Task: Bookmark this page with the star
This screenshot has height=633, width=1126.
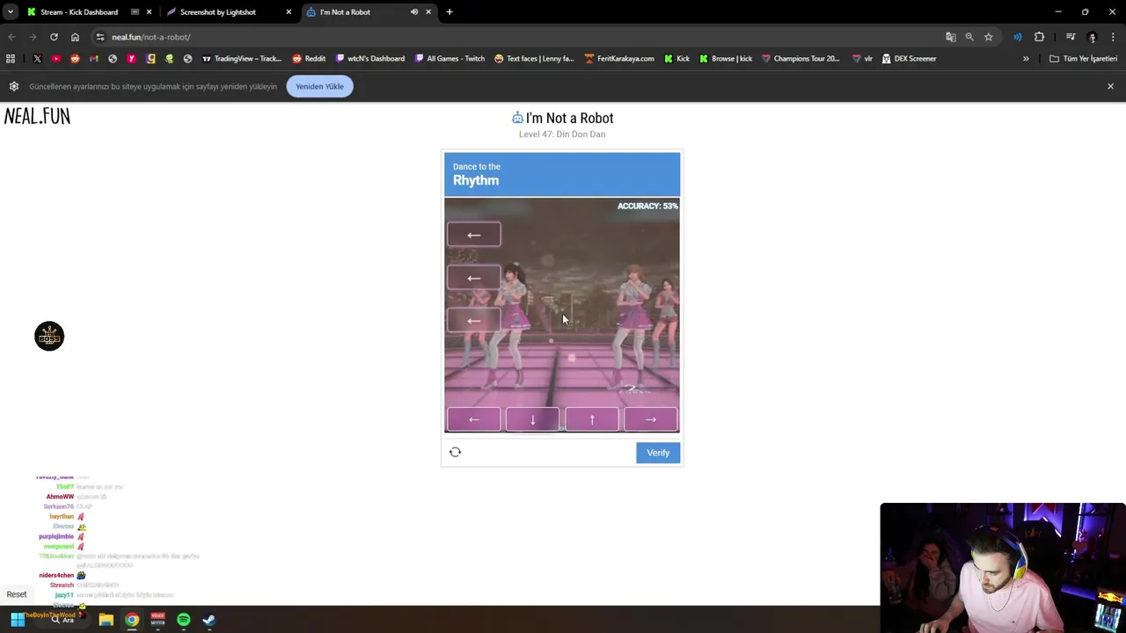Action: coord(989,37)
